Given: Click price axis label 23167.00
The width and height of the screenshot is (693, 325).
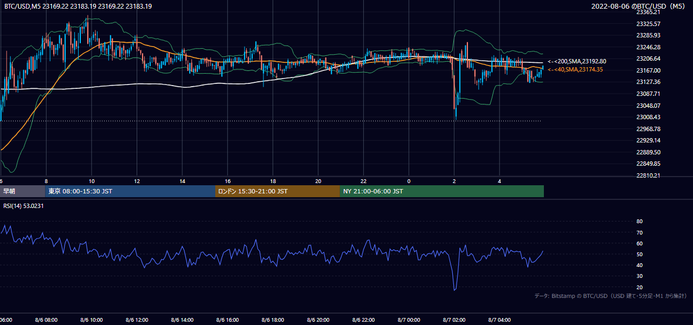Looking at the screenshot, I should [648, 70].
